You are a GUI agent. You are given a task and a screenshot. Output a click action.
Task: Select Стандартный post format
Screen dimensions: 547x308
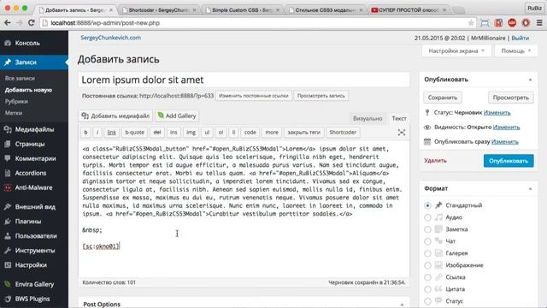tap(427, 205)
